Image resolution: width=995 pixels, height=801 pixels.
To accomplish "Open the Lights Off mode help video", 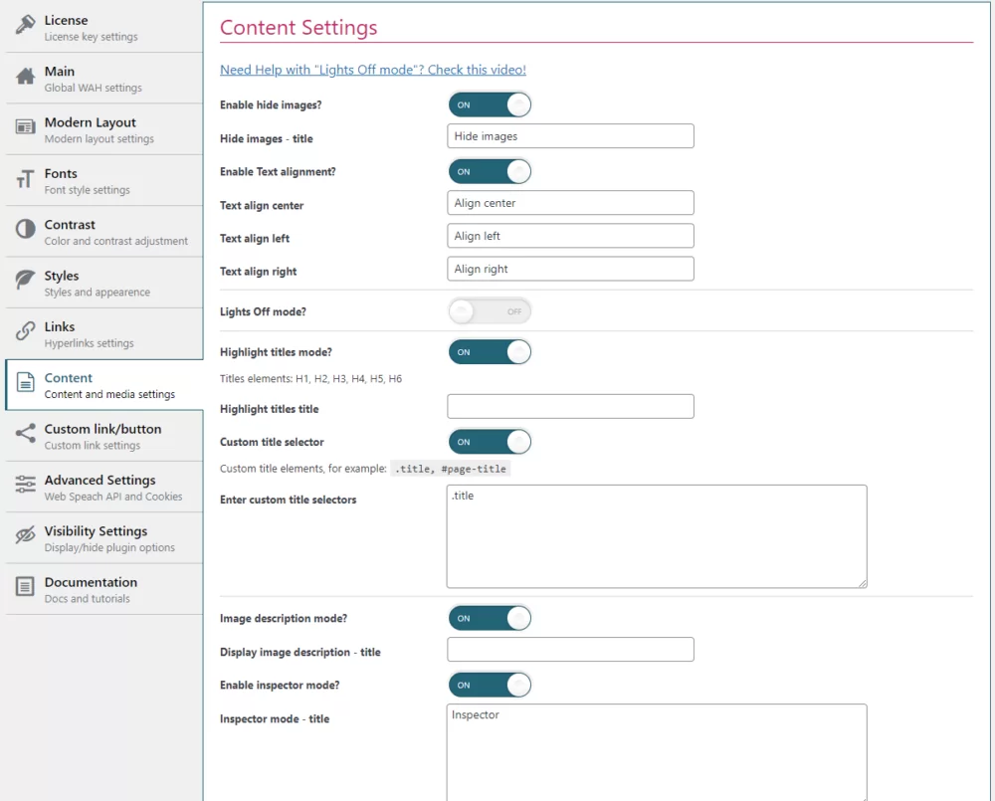I will pyautogui.click(x=373, y=71).
